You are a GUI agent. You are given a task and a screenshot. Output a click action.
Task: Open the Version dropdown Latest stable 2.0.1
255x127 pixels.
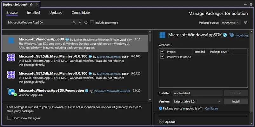198,102
